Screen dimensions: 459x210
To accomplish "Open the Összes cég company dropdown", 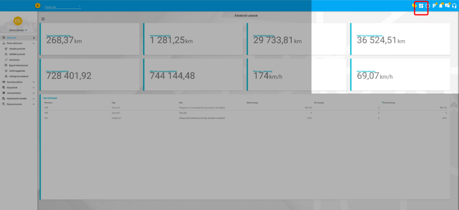I will pos(62,7).
